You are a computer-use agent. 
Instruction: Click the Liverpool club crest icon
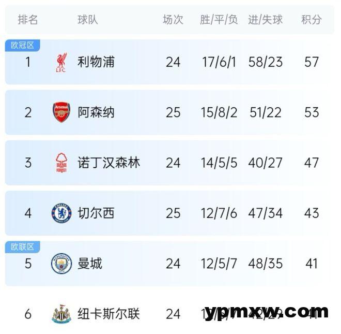61,63
